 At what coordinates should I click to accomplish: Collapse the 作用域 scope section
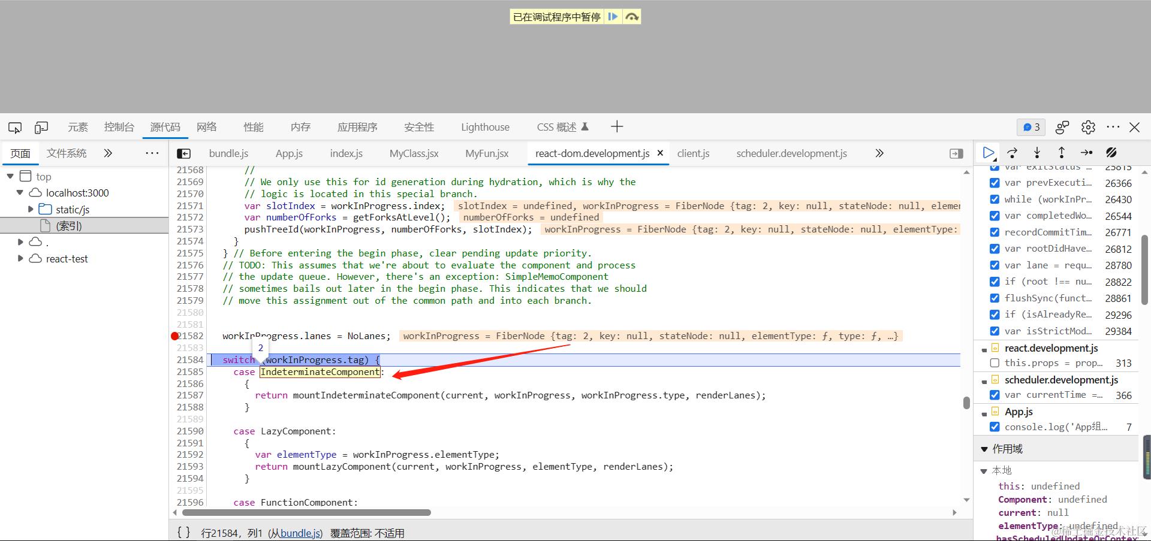coord(984,449)
